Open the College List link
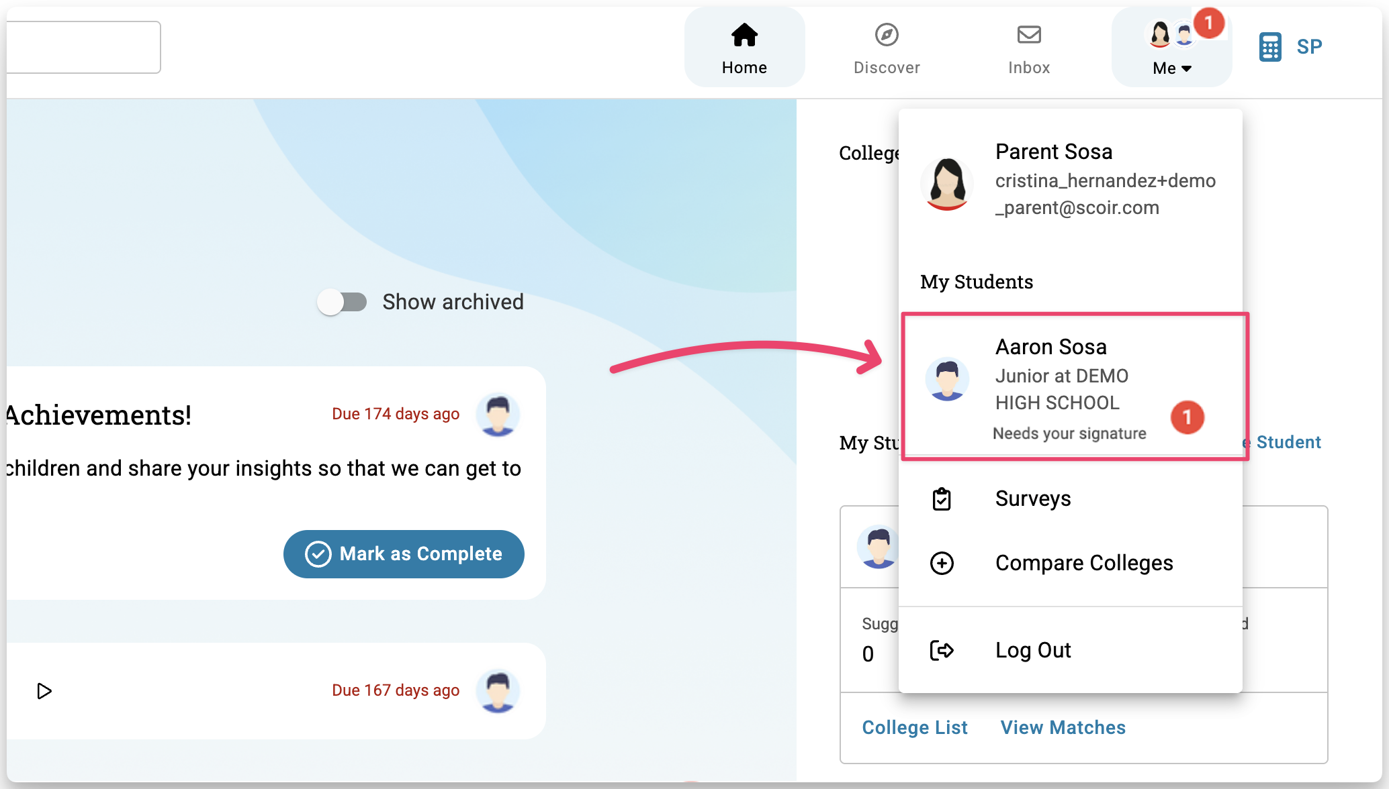 914,727
